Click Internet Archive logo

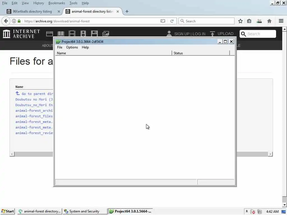tap(21, 34)
